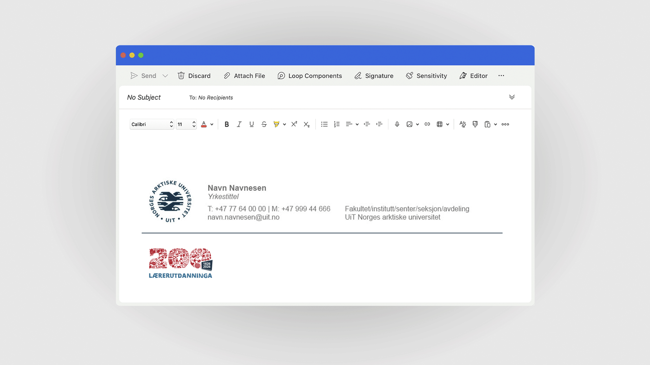This screenshot has height=365, width=650.
Task: Open highlight color dropdown arrow
Action: point(284,124)
